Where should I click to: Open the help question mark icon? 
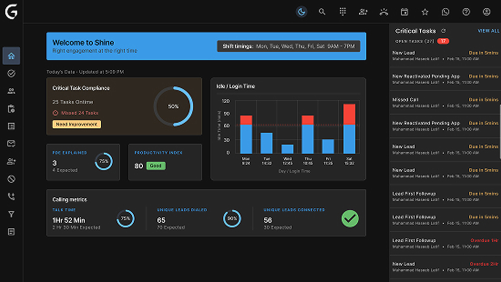[466, 12]
